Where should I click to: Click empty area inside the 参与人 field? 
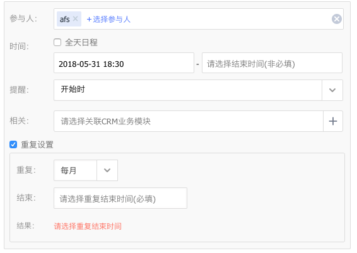[228, 19]
